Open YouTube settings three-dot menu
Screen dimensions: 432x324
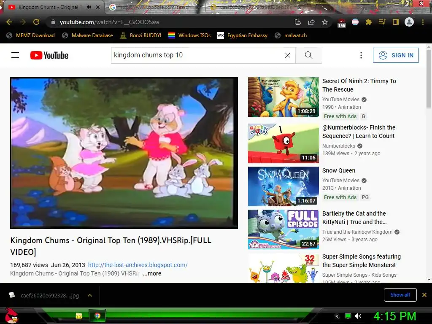(x=361, y=55)
